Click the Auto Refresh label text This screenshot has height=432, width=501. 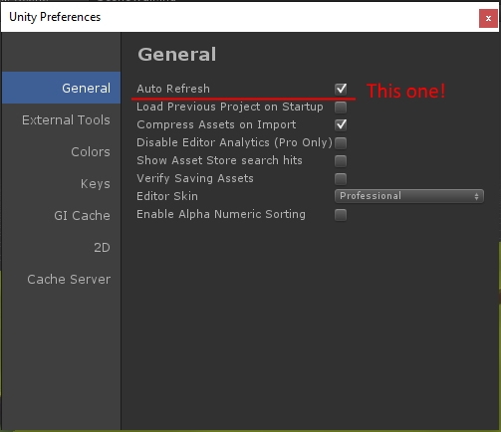point(173,89)
